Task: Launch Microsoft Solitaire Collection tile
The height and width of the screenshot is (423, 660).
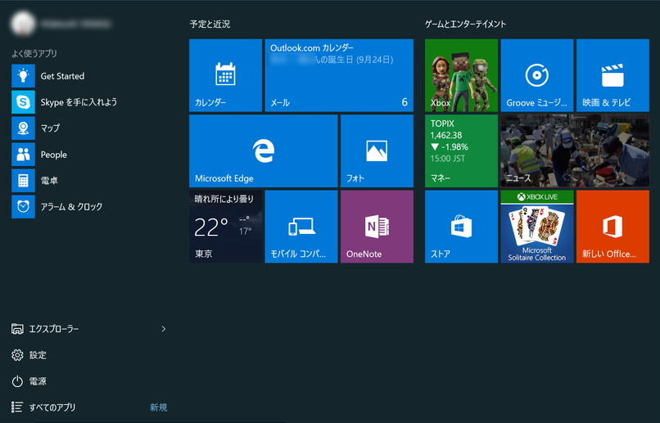Action: tap(537, 227)
